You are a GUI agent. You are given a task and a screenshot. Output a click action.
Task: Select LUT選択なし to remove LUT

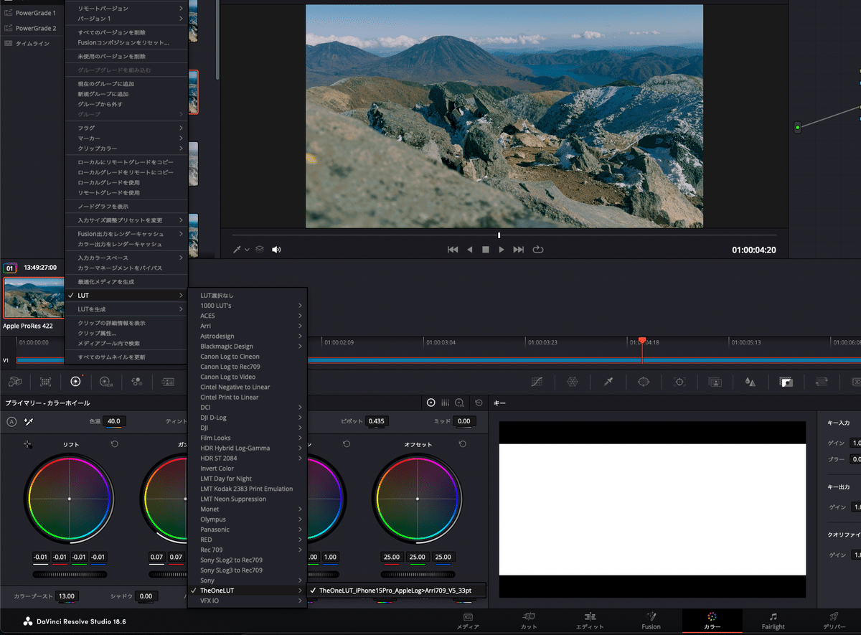click(217, 296)
